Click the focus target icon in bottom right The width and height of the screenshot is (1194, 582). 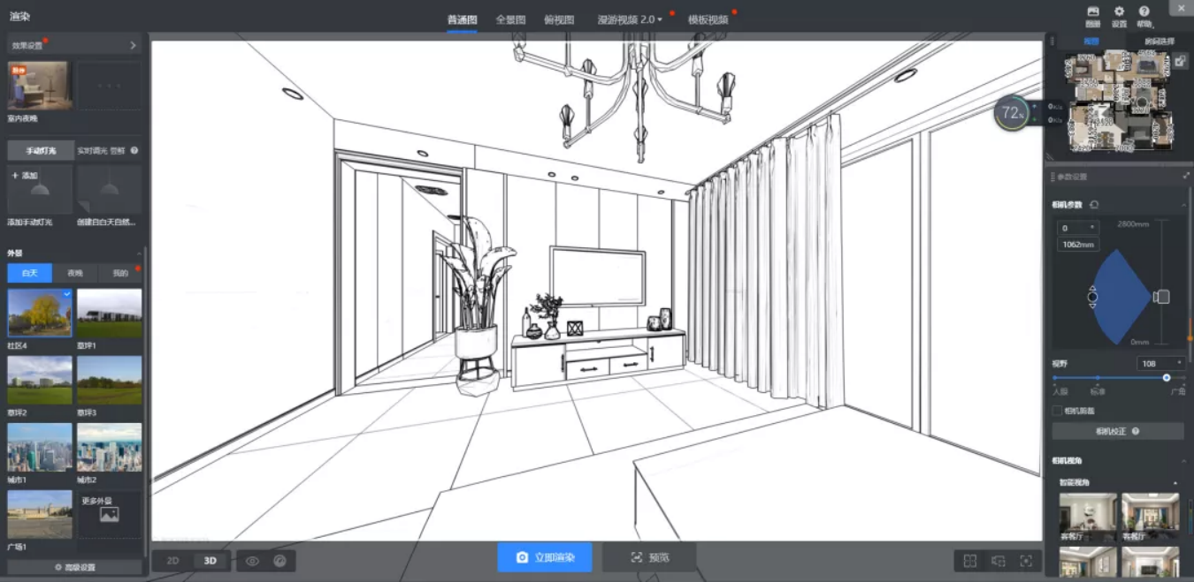tap(1026, 561)
